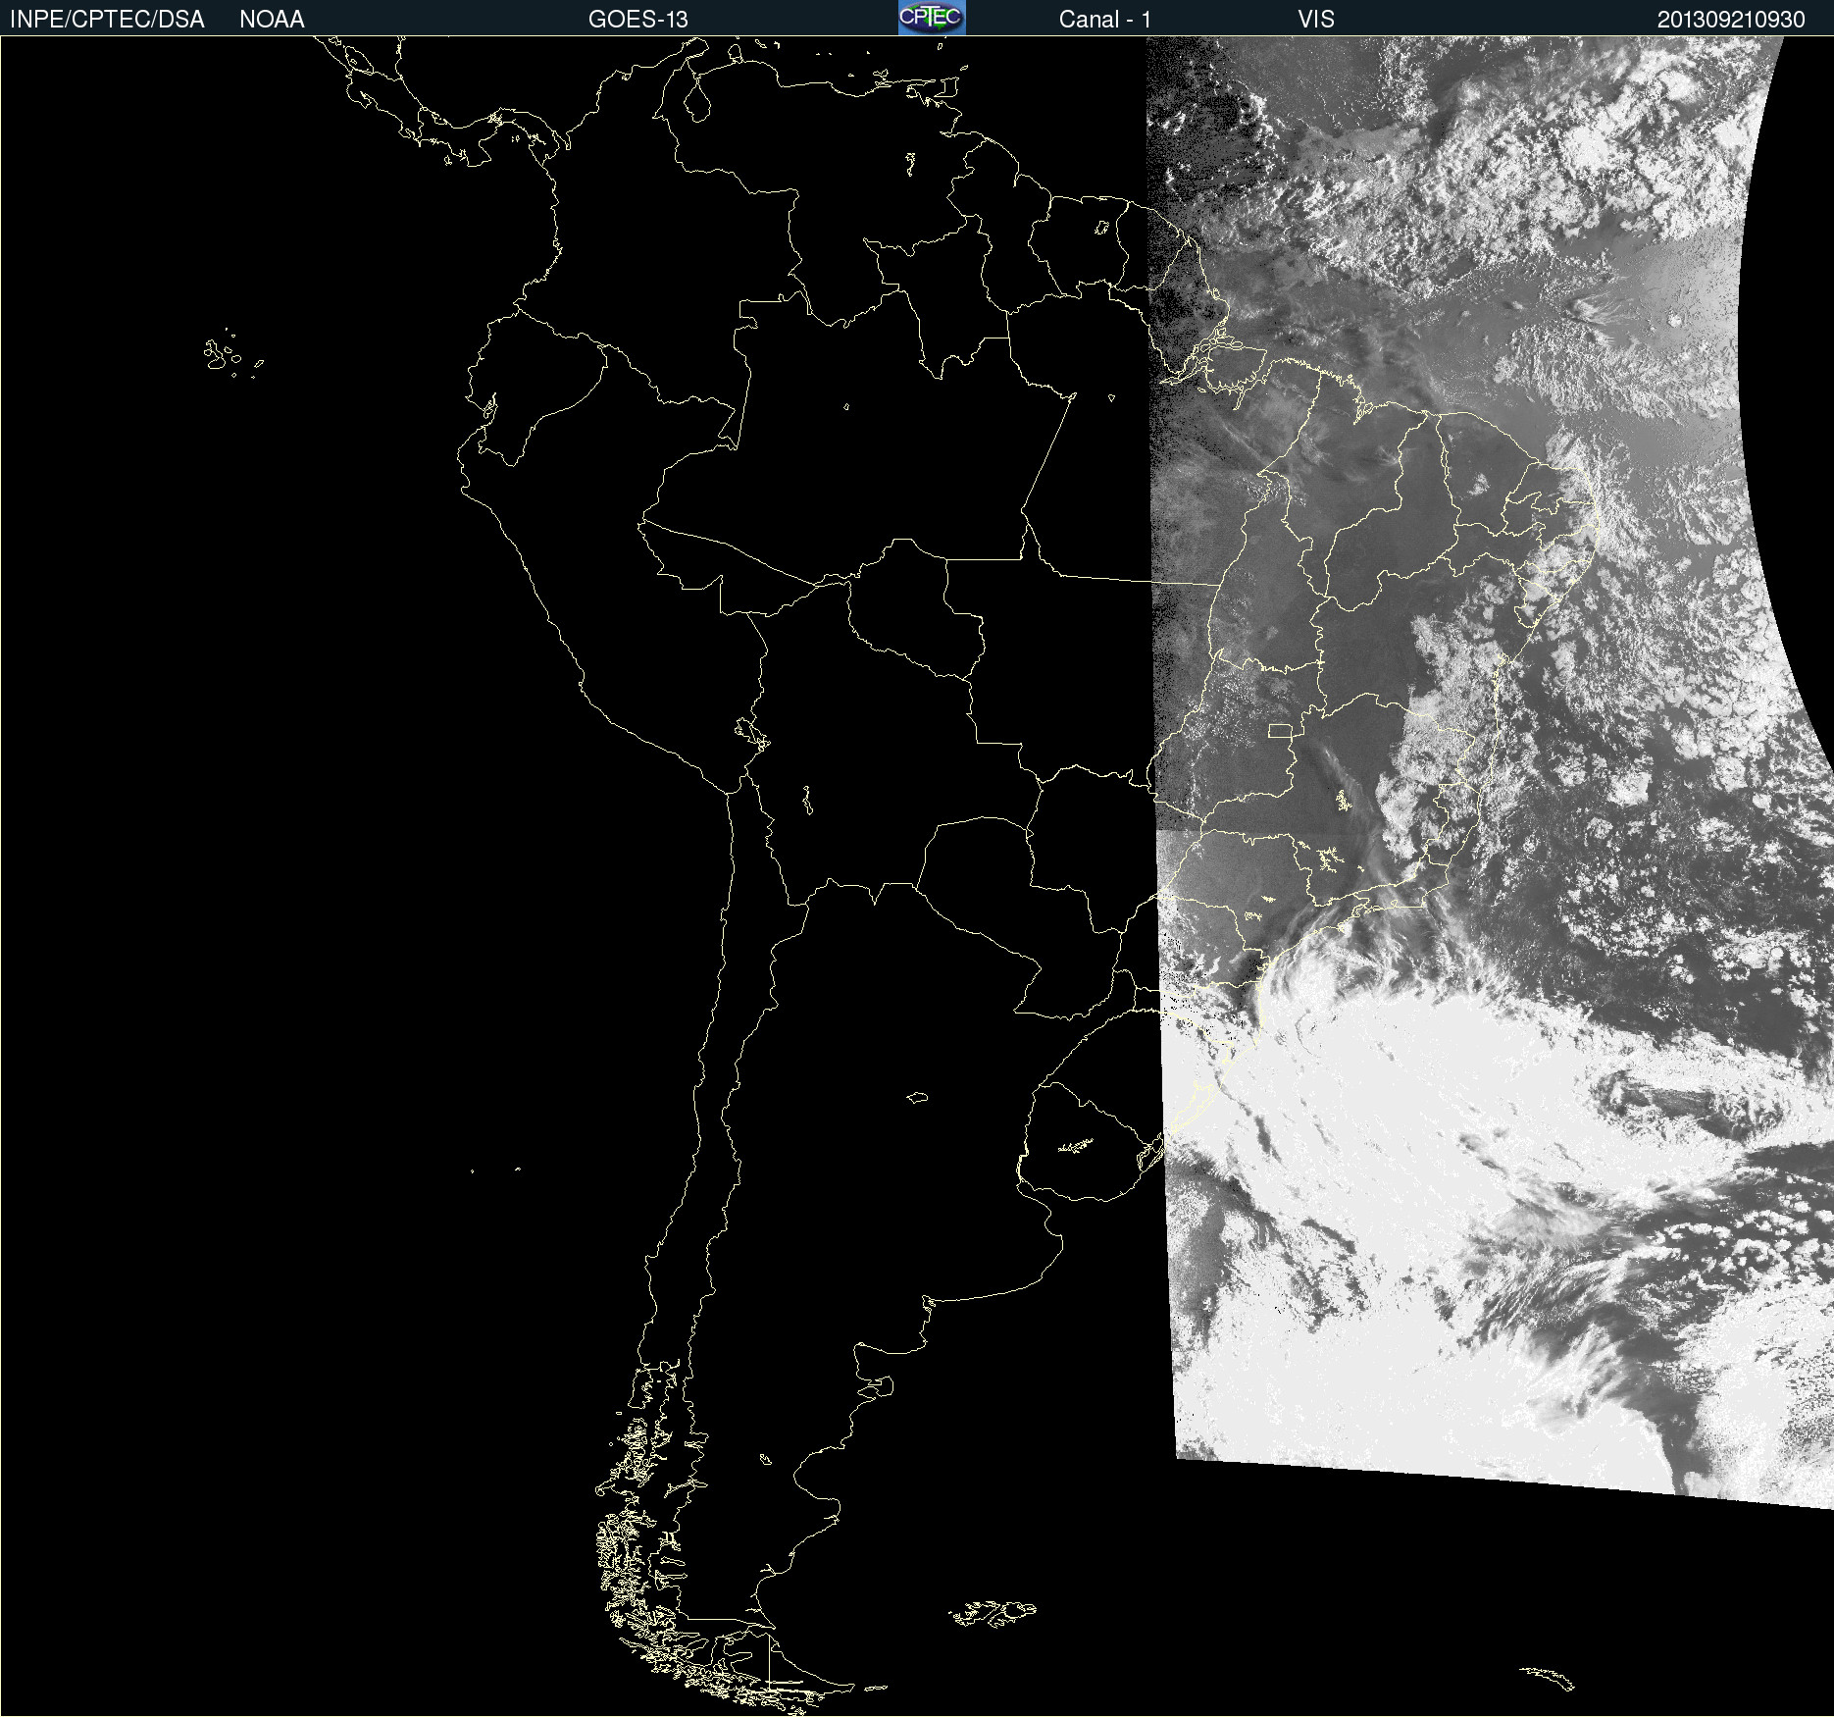Select the GOES-13 satellite label
The width and height of the screenshot is (1834, 1717).
[x=638, y=20]
